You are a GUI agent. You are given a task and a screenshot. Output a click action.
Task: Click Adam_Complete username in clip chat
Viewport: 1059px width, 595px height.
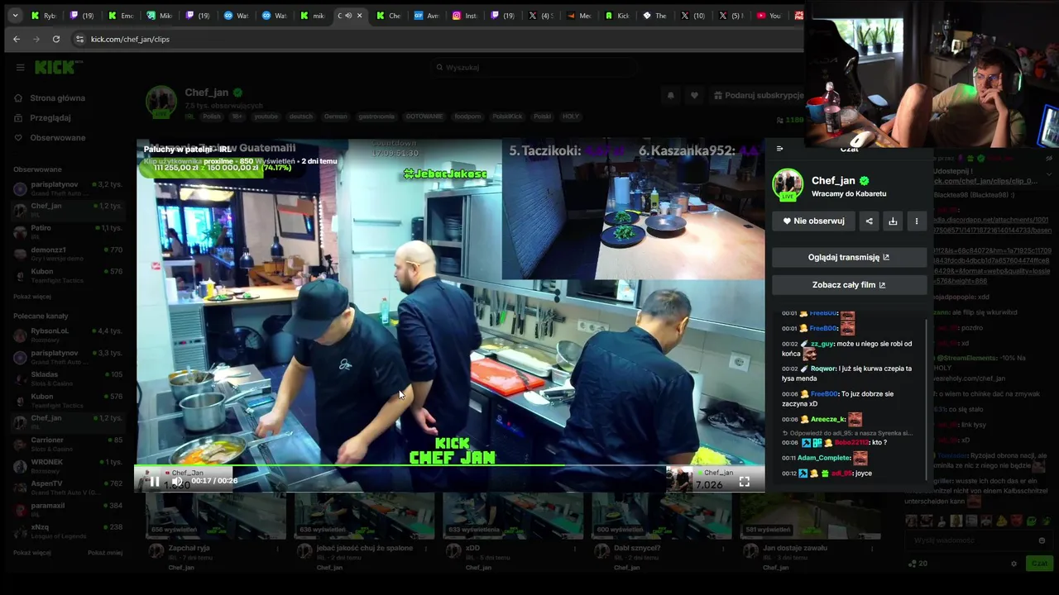824,458
